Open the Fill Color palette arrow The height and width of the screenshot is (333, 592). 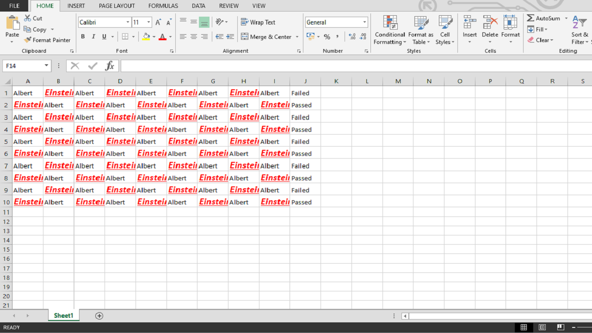(x=154, y=37)
